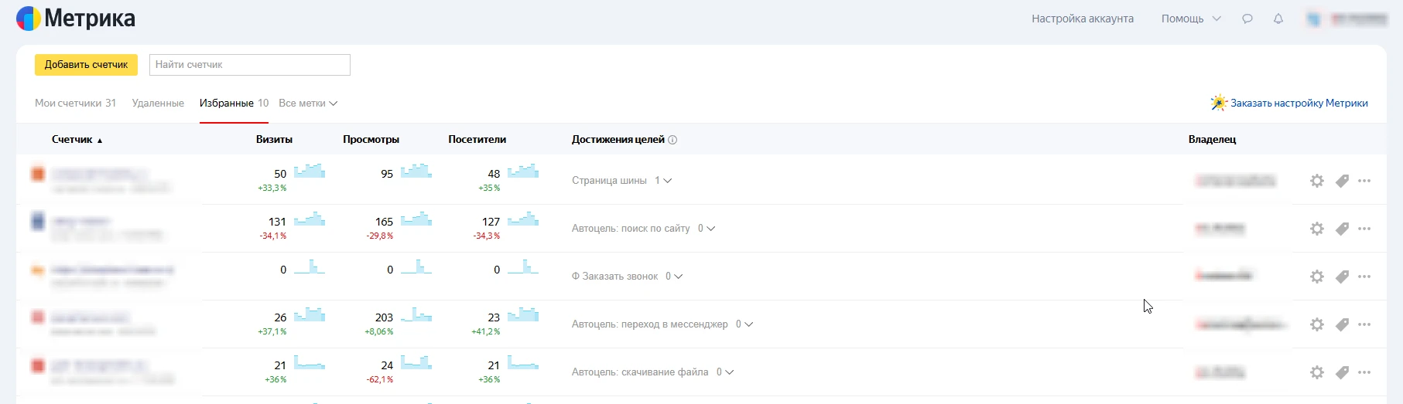Viewport: 1403px width, 404px height.
Task: Open settings gear in скачивание файла row
Action: (x=1316, y=372)
